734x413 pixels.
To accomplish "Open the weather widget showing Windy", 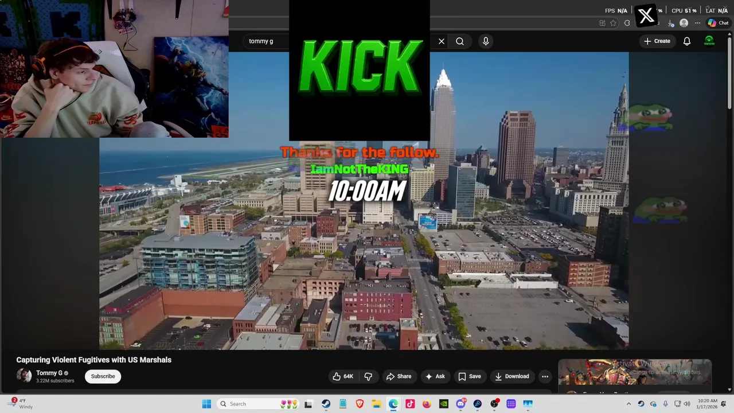I will tap(21, 404).
